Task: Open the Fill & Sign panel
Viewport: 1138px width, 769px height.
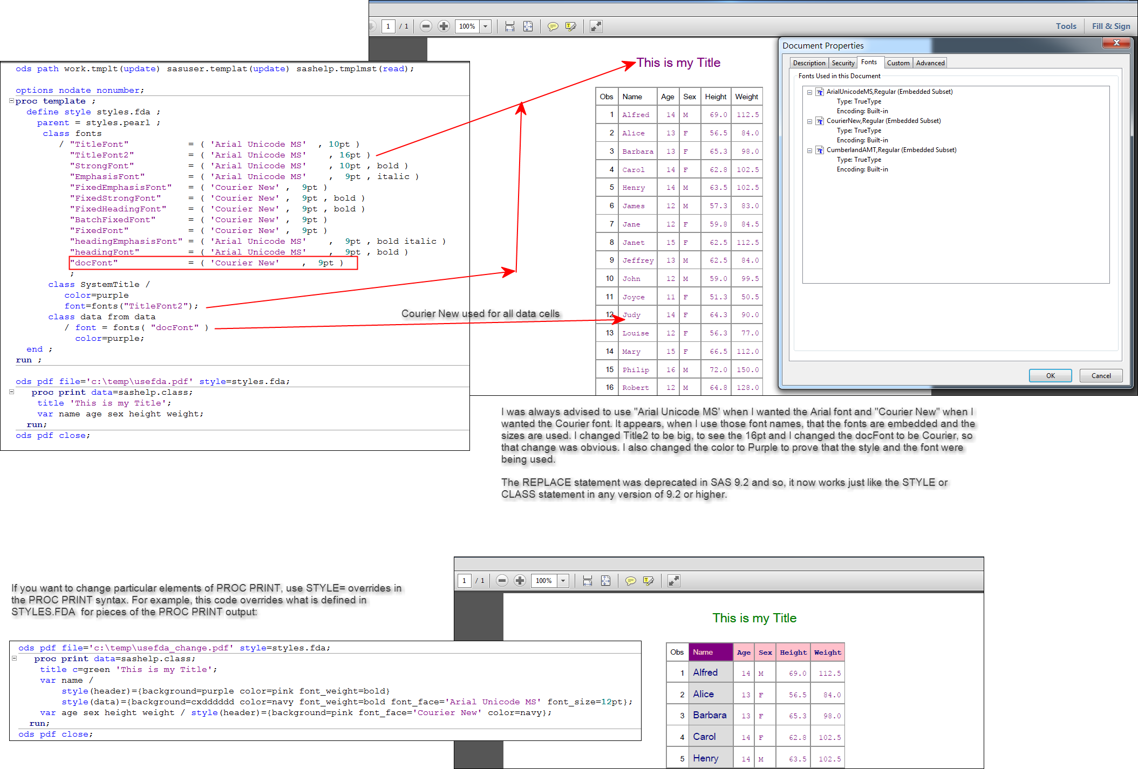Action: click(1111, 26)
